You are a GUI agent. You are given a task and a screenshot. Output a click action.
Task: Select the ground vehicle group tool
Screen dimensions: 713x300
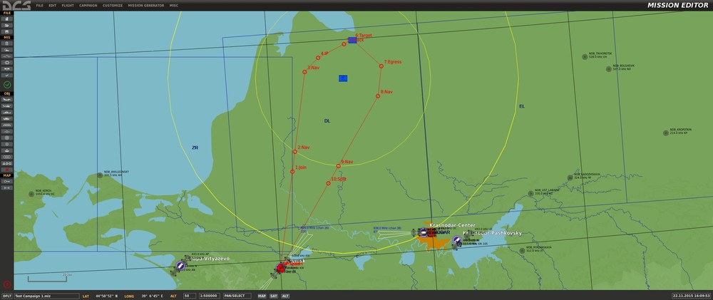7,118
